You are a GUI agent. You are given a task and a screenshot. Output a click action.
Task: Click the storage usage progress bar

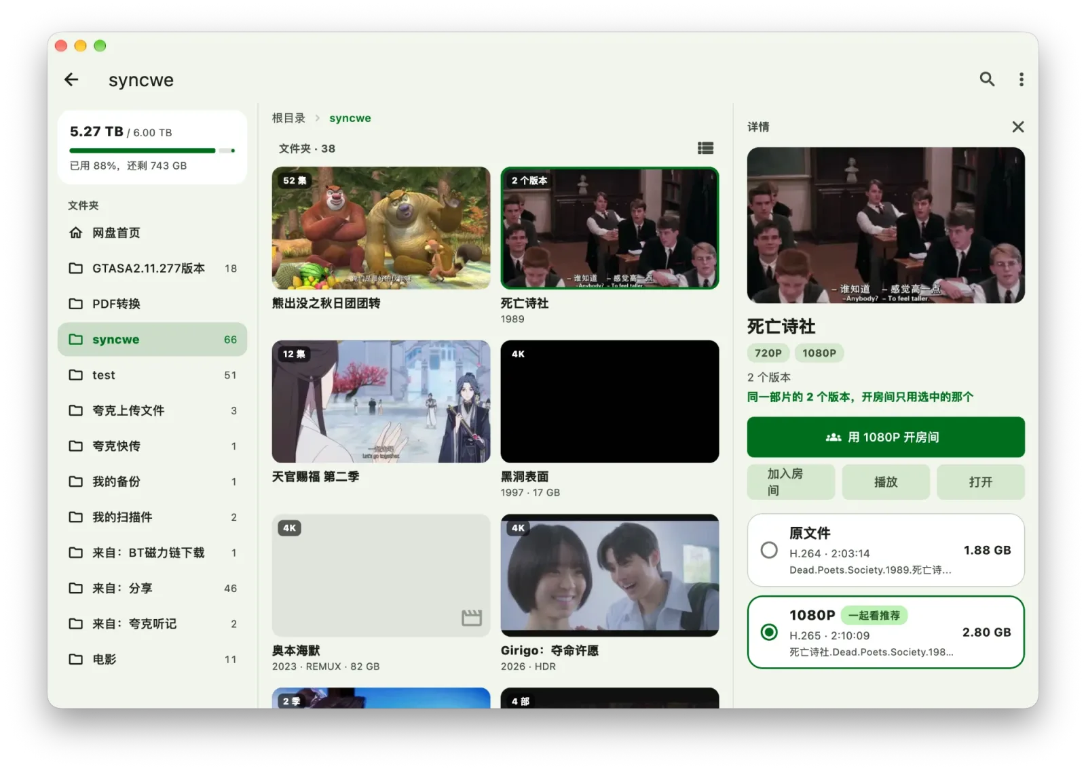click(152, 151)
